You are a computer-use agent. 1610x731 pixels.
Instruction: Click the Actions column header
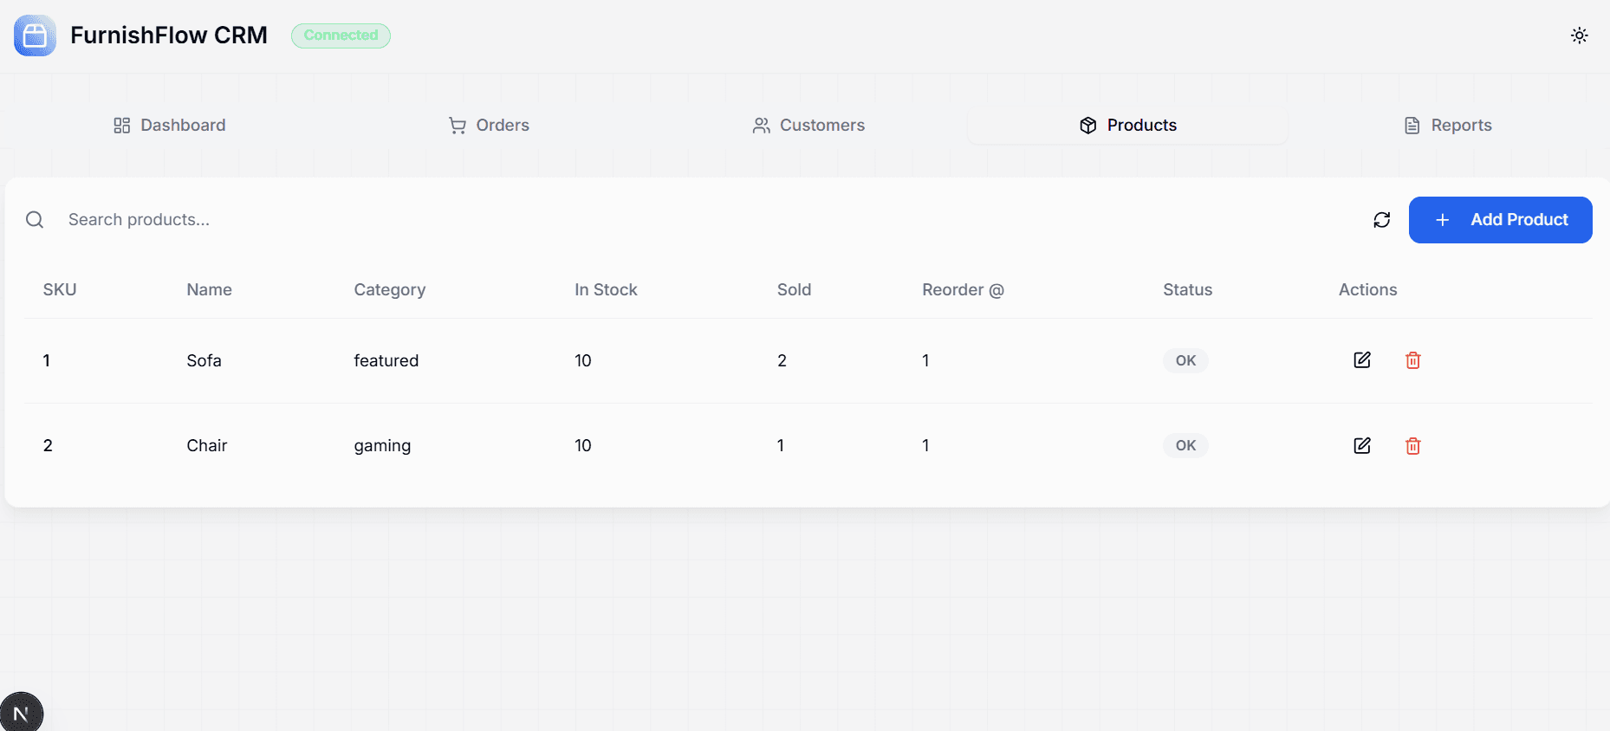[x=1367, y=290]
